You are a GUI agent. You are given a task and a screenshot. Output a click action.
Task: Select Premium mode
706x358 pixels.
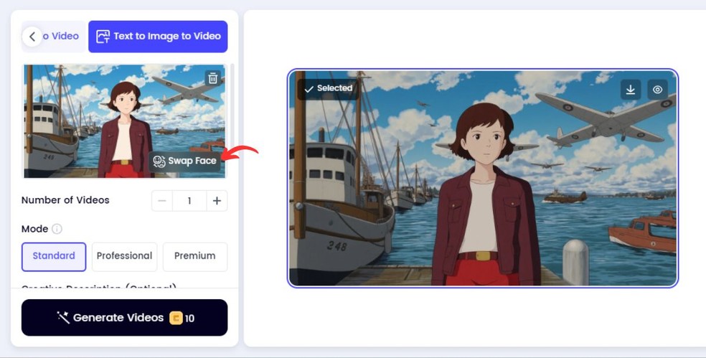(195, 257)
